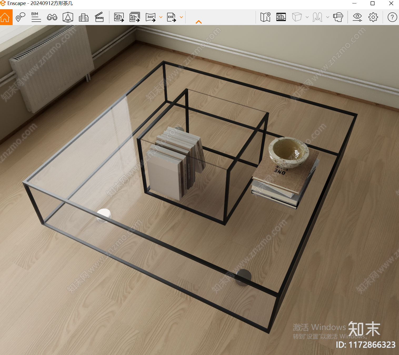Minimize the Enscape window
Screen dimensions: 399x355
click(x=354, y=3)
